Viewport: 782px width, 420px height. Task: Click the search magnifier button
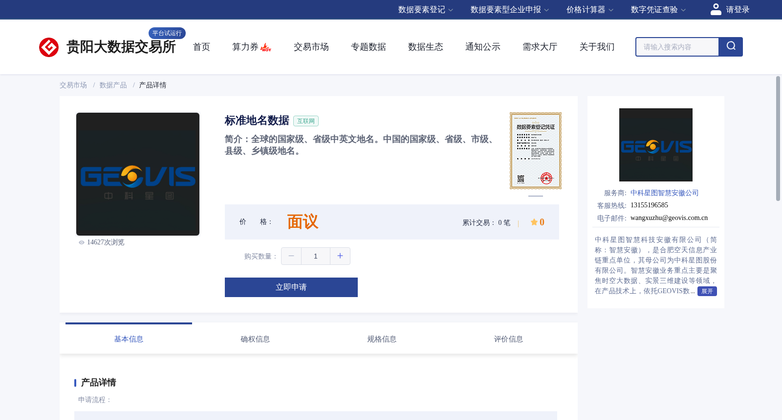point(731,47)
